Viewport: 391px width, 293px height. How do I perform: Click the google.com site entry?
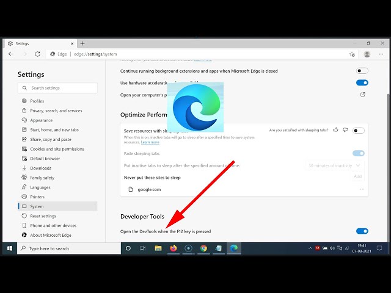[x=149, y=190]
